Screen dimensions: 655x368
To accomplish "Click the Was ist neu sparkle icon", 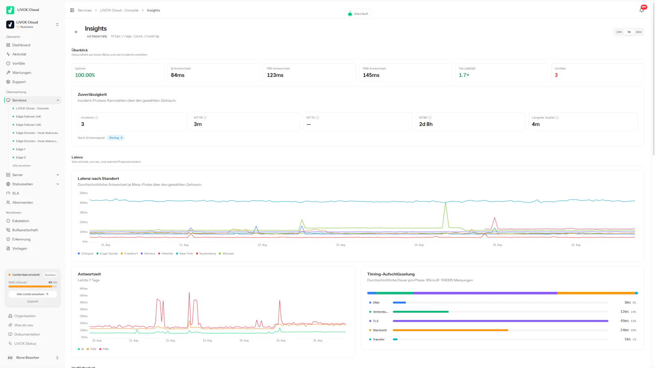I will point(10,325).
